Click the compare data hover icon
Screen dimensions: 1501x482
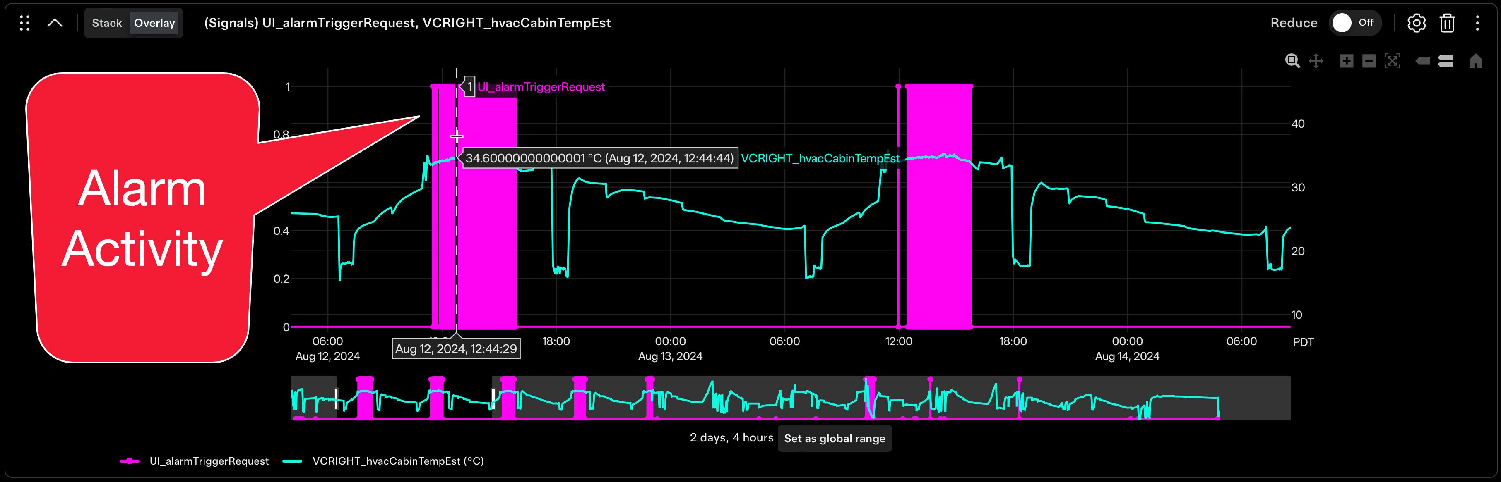(1446, 60)
